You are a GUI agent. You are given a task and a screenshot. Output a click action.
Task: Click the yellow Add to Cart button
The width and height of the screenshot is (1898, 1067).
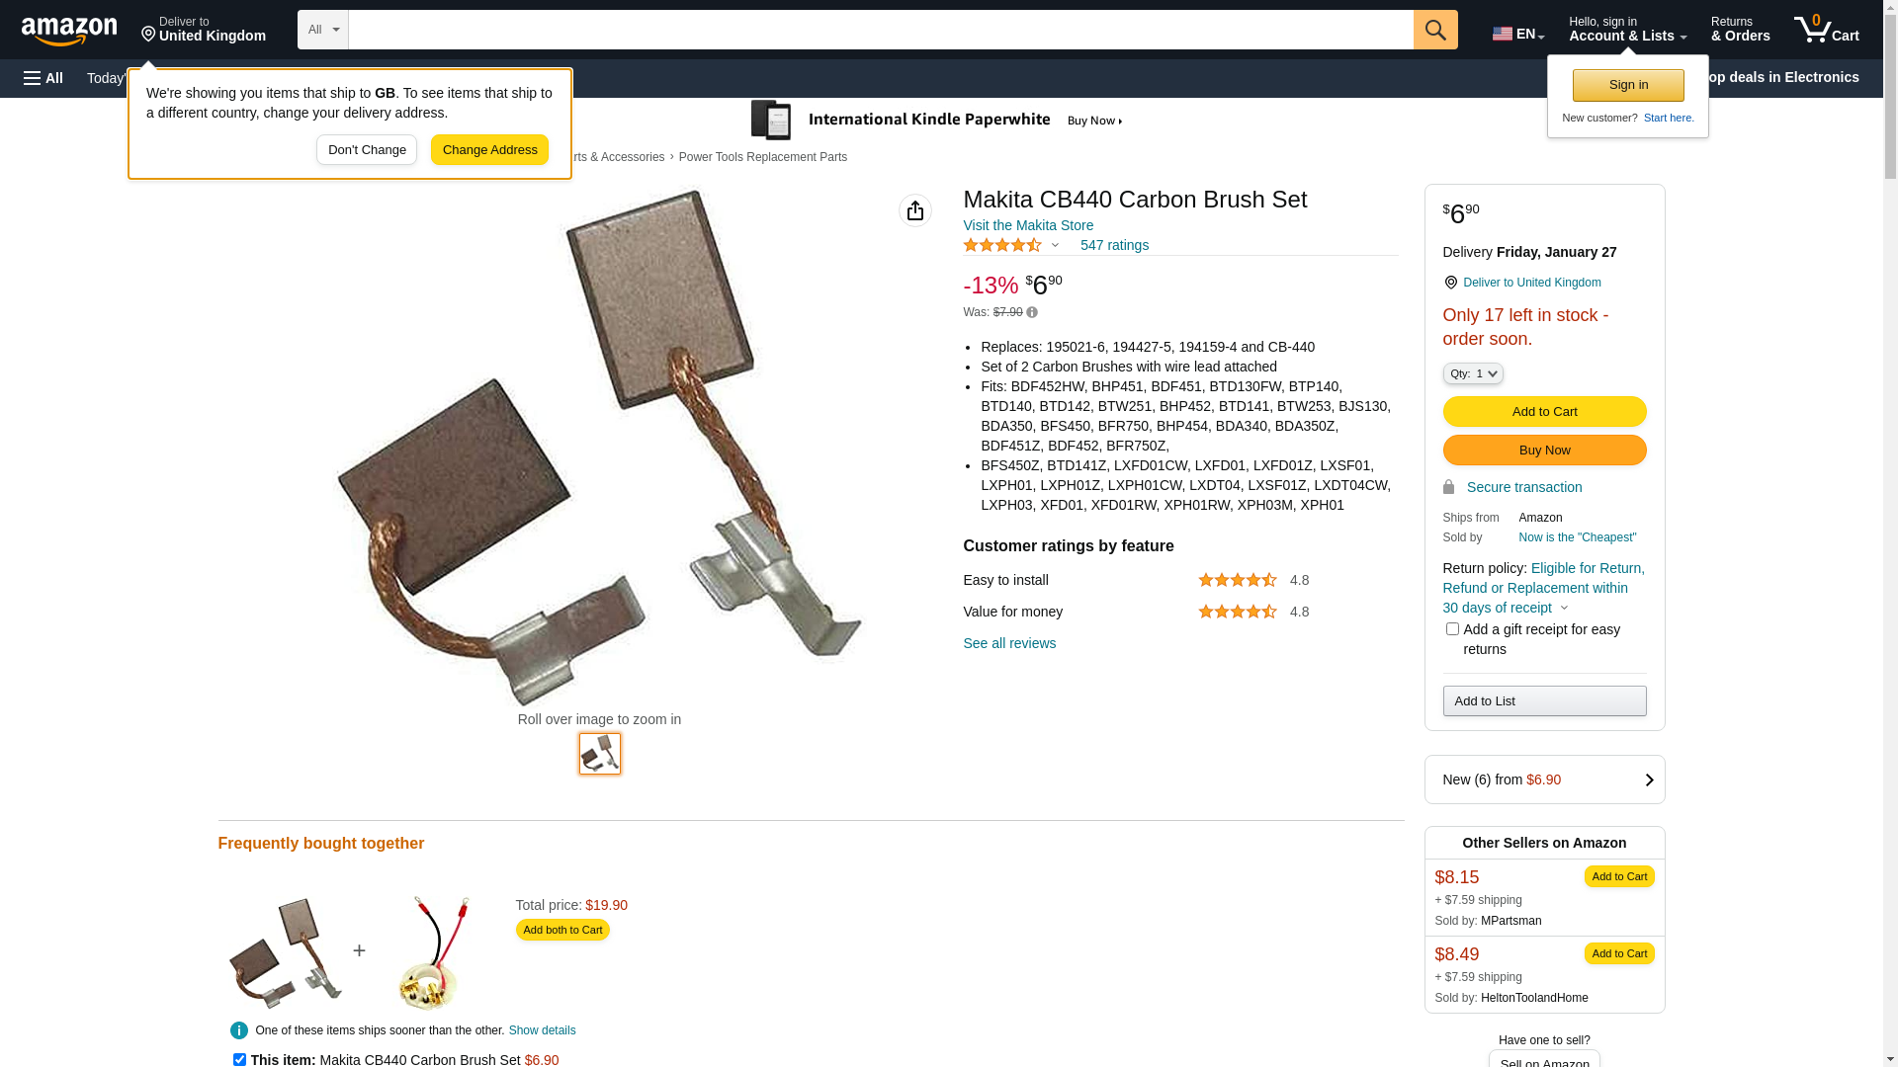click(x=1544, y=411)
